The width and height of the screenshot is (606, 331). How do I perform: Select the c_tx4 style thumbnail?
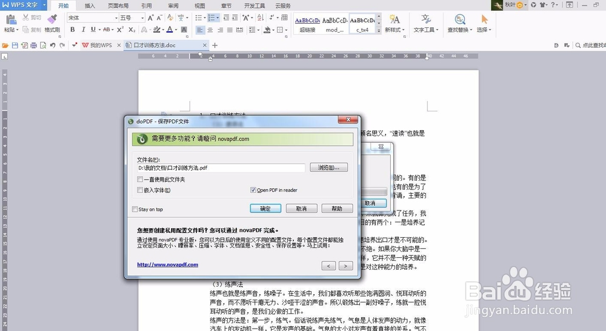(x=362, y=24)
